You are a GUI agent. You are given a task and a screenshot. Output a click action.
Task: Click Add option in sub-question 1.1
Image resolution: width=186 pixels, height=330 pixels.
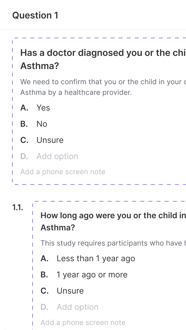(x=78, y=307)
